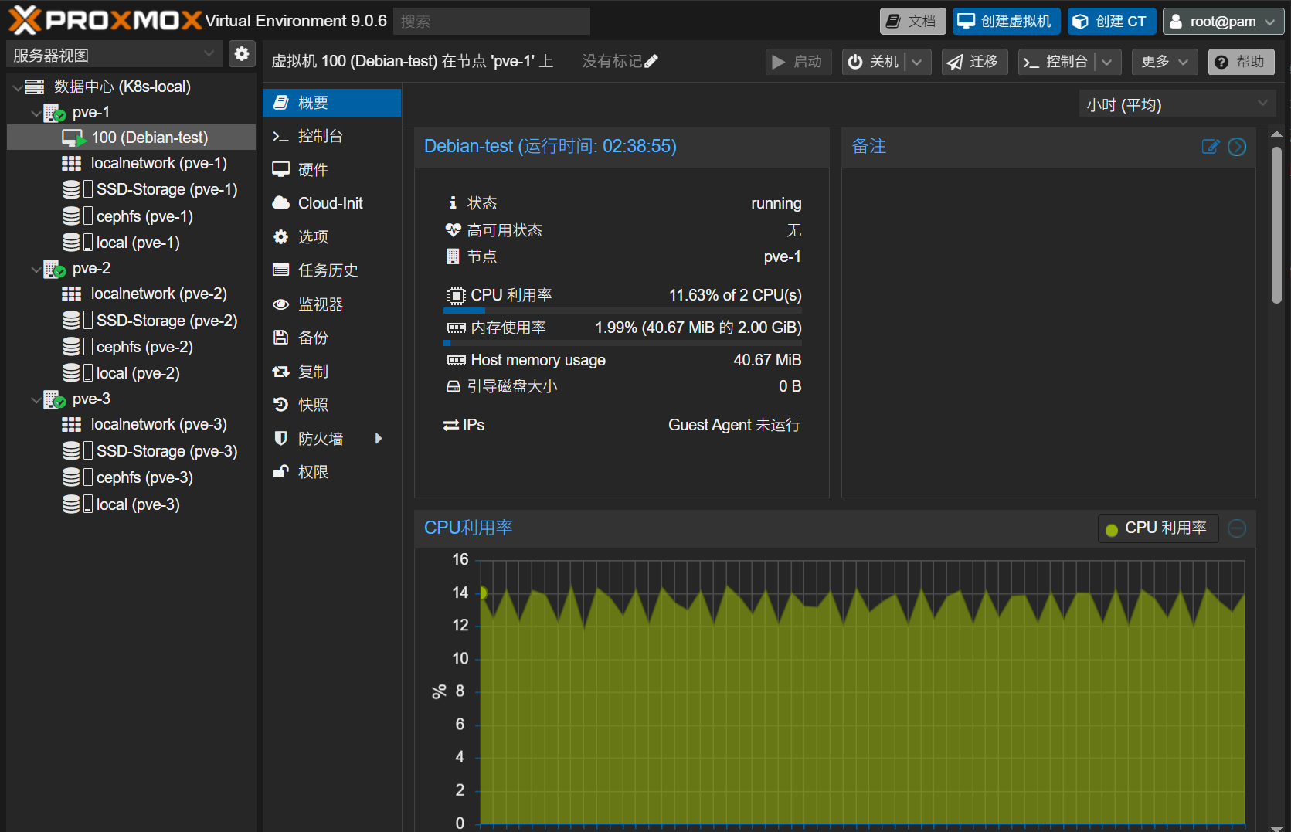Click the 创建 CT button

[x=1111, y=22]
